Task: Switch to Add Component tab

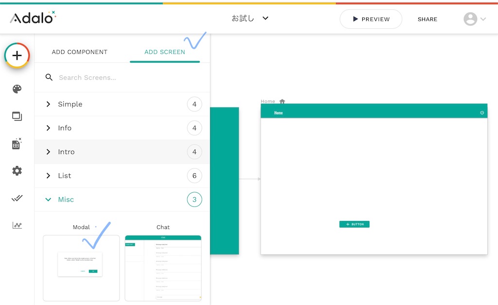Action: coord(79,52)
